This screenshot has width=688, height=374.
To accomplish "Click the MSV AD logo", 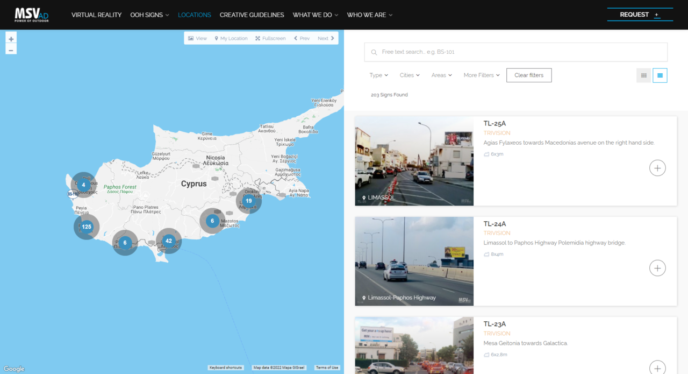I will (x=32, y=15).
